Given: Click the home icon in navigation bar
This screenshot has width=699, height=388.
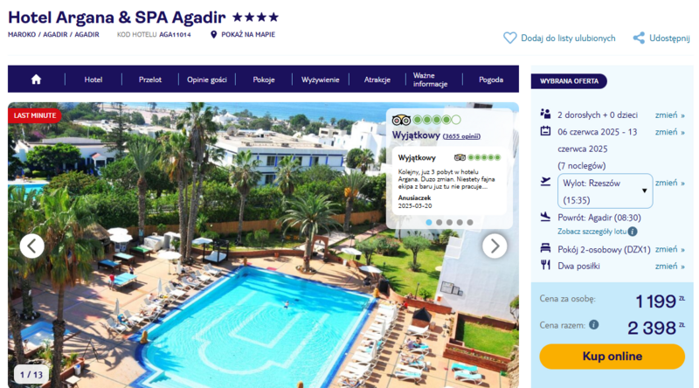Looking at the screenshot, I should (36, 80).
